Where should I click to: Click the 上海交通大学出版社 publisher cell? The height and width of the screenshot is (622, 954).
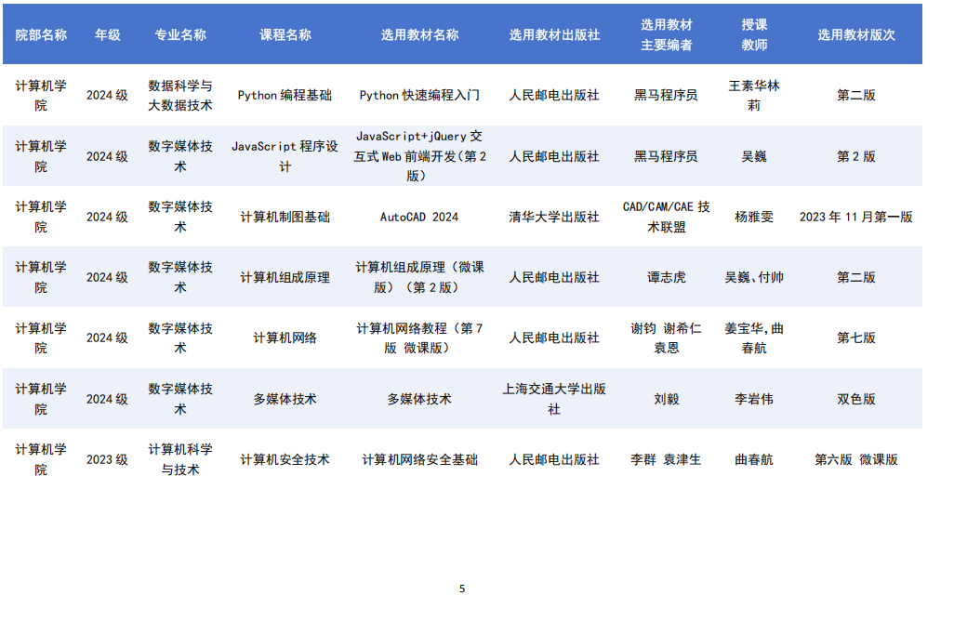pyautogui.click(x=554, y=399)
